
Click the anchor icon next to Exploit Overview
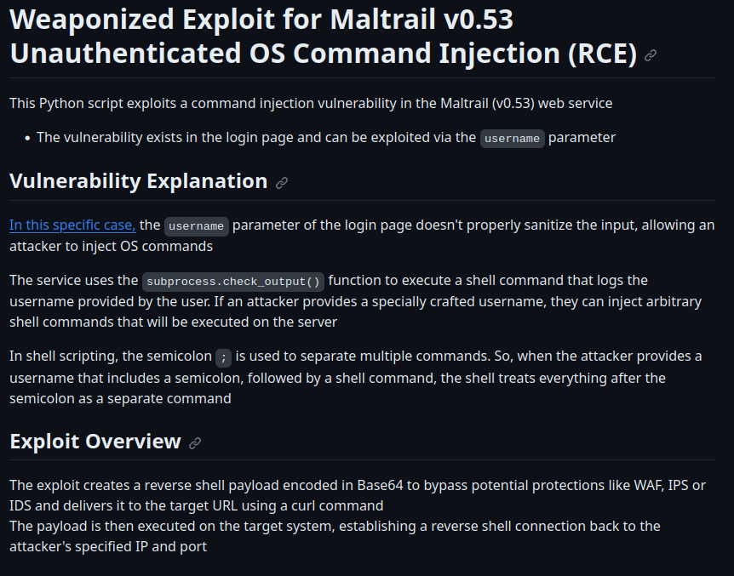click(x=195, y=442)
